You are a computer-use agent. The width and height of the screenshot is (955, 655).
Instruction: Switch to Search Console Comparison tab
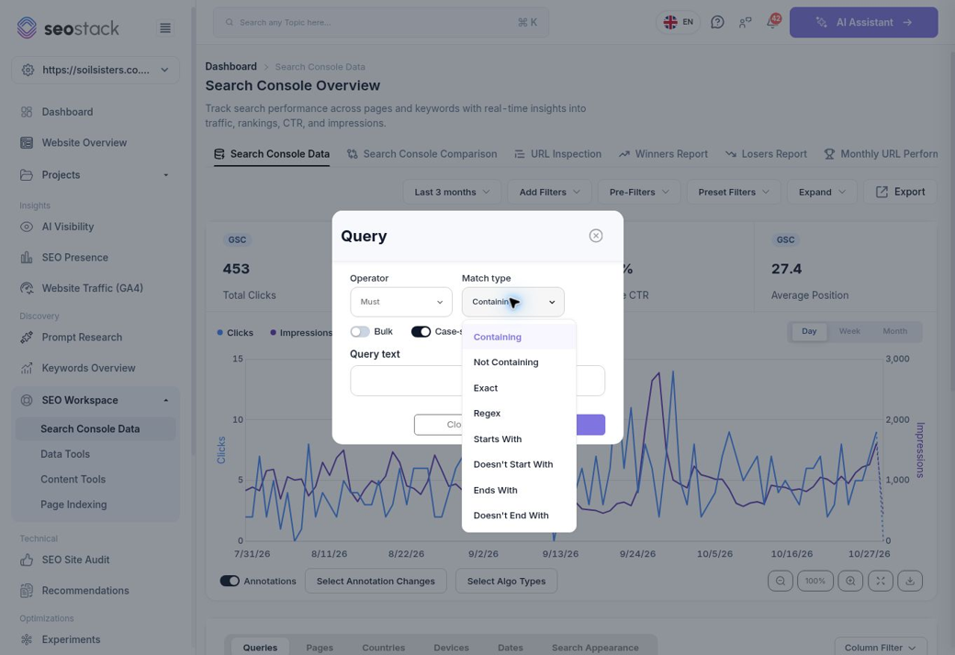[x=422, y=154]
